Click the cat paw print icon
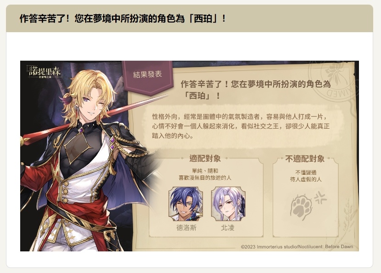 tap(301, 207)
